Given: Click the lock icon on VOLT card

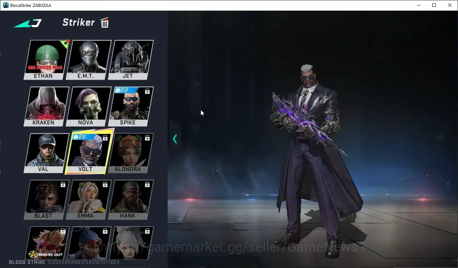Looking at the screenshot, I should 105,138.
